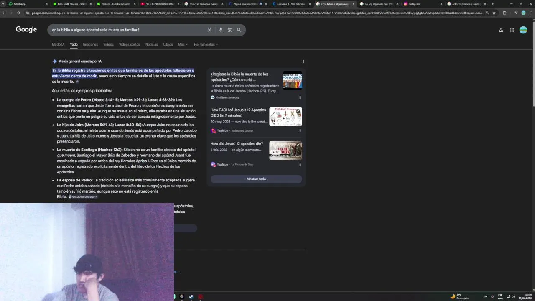The height and width of the screenshot is (301, 535).
Task: Switch to 'Modo IA' tab
Action: (58, 44)
